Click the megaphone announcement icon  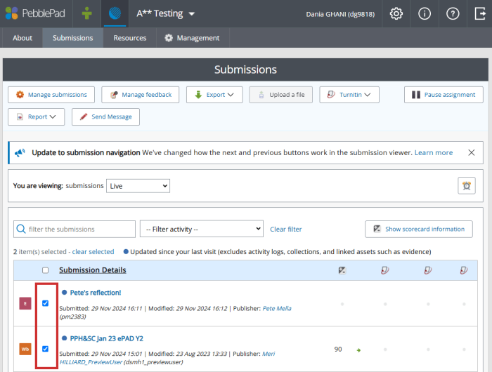click(x=20, y=152)
